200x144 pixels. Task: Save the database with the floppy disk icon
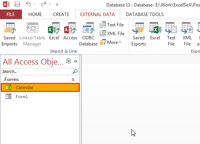coord(17,4)
